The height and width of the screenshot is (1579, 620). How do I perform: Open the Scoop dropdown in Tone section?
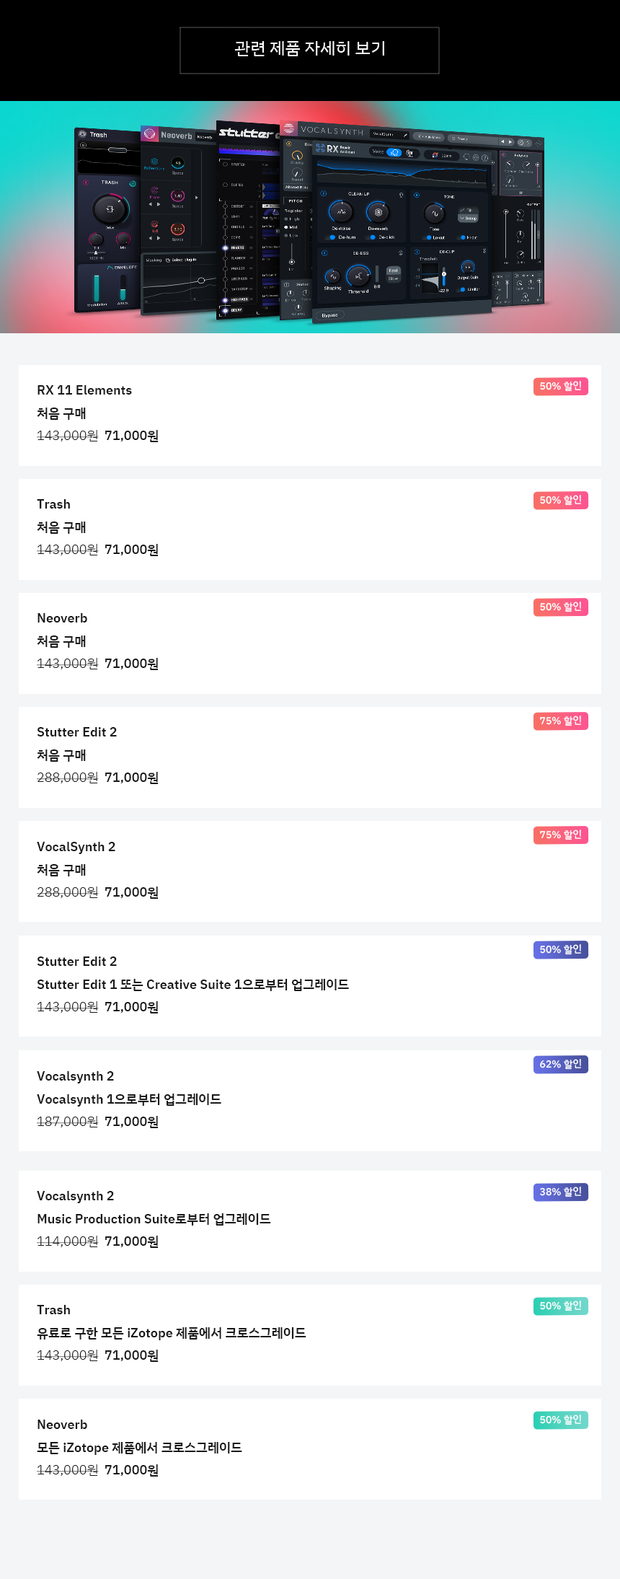point(468,218)
